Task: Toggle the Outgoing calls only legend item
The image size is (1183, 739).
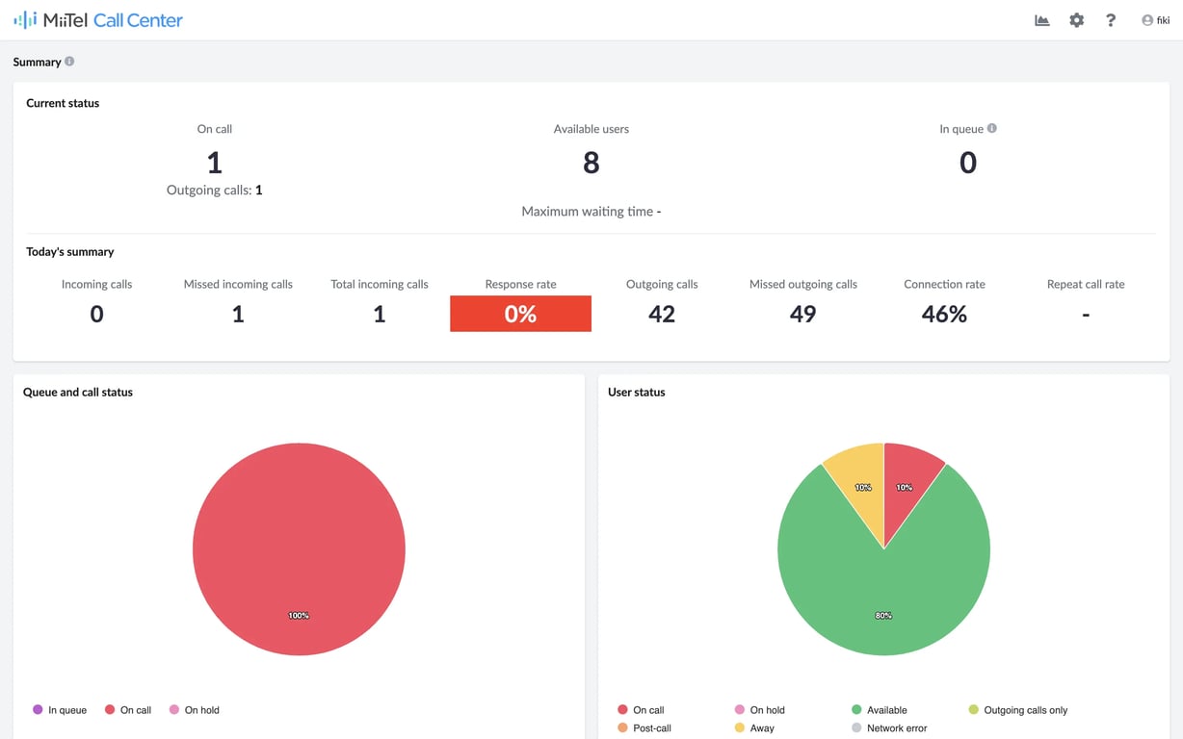Action: pos(1018,710)
